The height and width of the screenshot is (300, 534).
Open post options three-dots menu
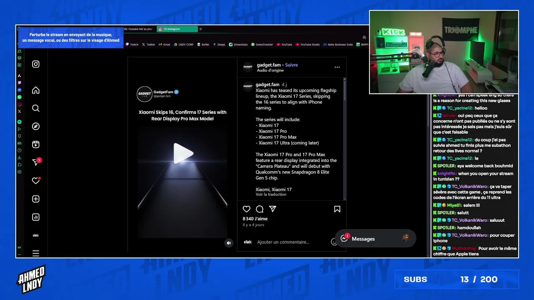point(337,67)
